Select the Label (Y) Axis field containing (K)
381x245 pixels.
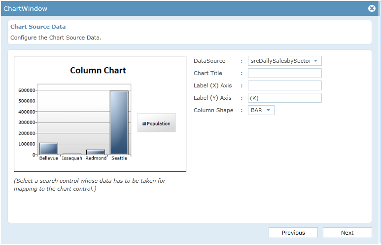click(x=284, y=98)
